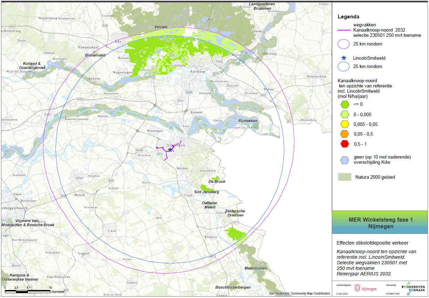Image resolution: width=429 pixels, height=298 pixels.
Task: Click the Esri Nederland attribution text
Action: (300, 293)
